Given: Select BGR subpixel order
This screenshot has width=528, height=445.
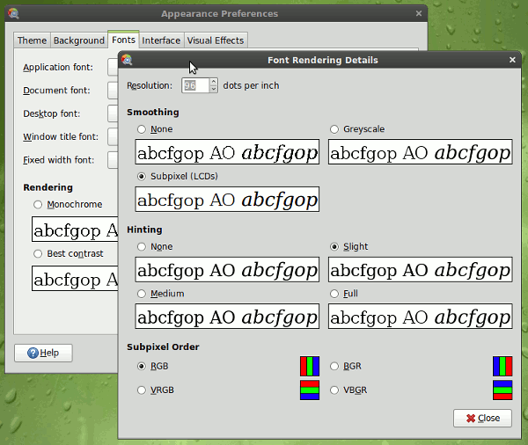Looking at the screenshot, I should pyautogui.click(x=334, y=366).
